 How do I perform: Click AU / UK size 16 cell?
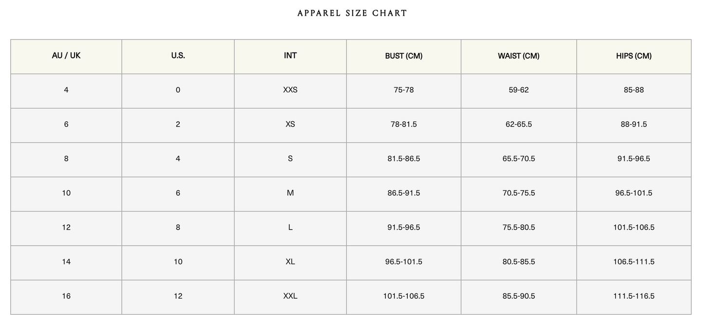tap(66, 296)
